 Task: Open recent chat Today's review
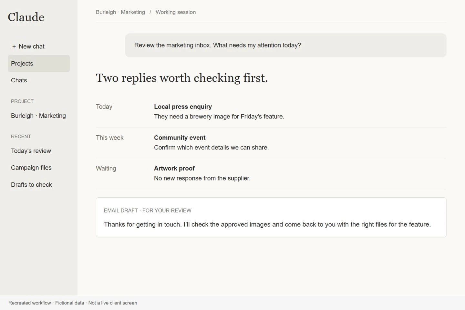point(31,151)
